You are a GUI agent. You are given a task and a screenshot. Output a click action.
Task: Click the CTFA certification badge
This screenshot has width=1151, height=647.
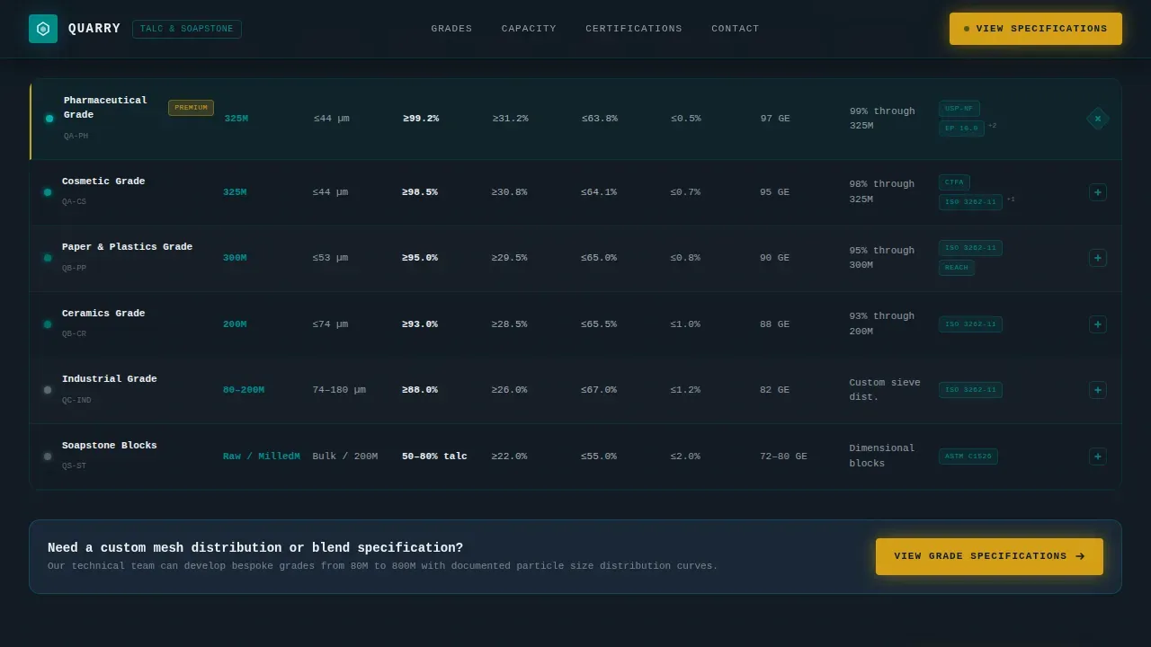click(x=954, y=182)
